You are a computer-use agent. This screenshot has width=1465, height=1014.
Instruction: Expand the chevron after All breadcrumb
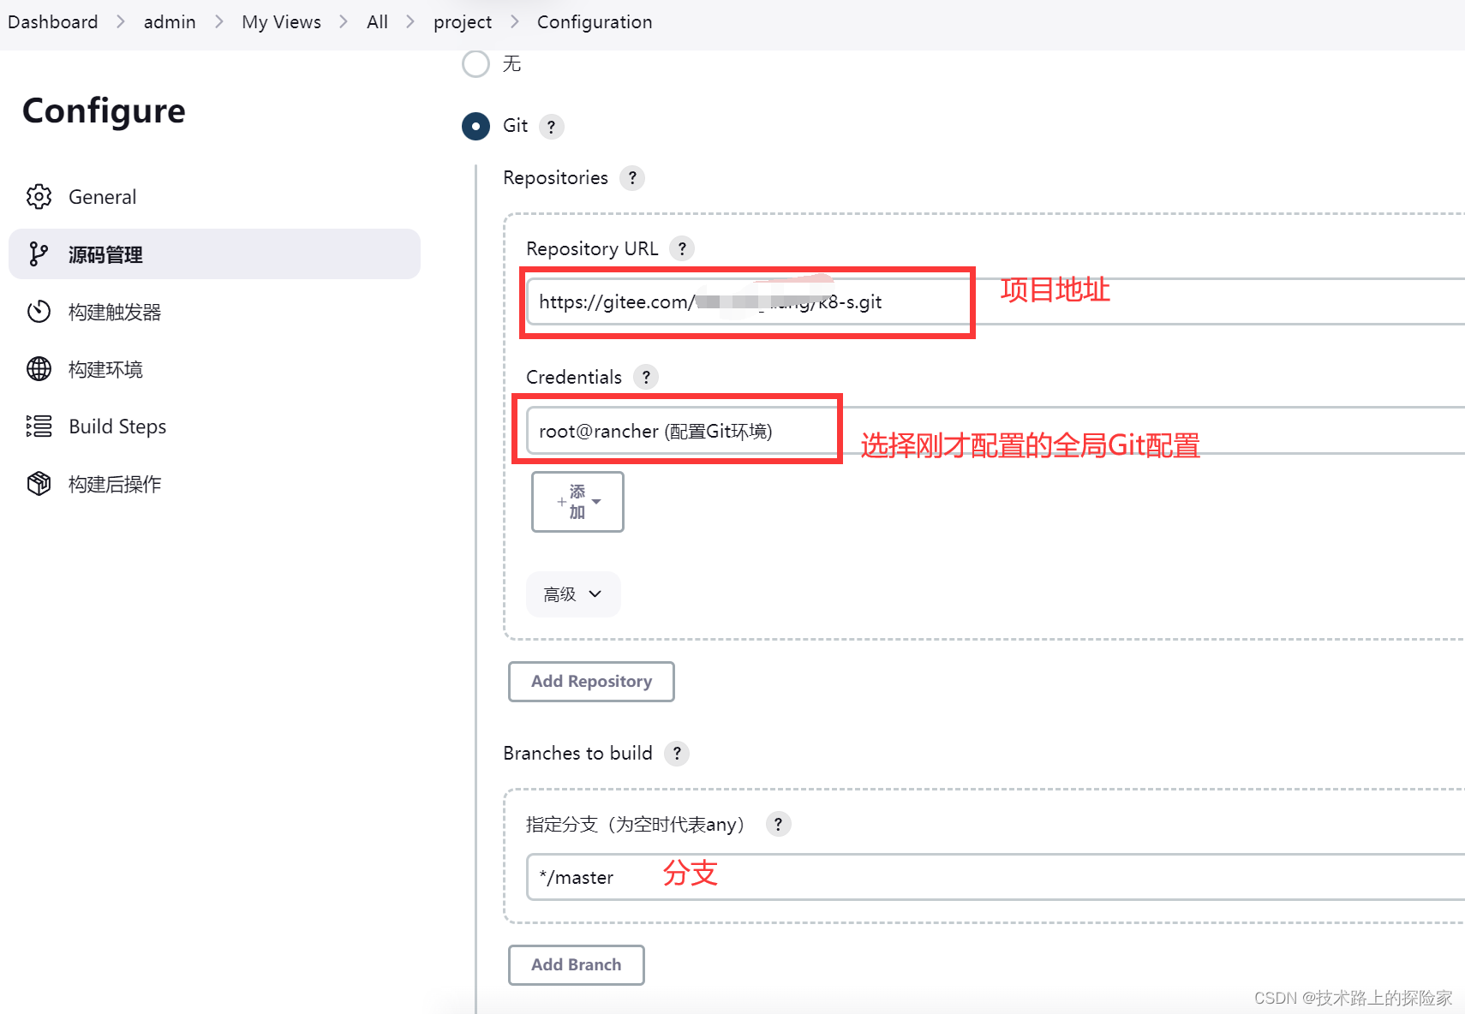410,22
